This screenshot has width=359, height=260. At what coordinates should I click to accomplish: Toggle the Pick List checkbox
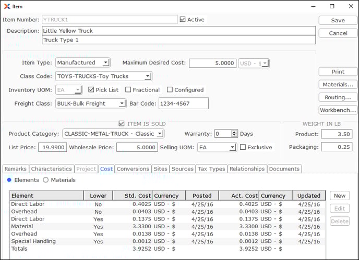point(91,89)
